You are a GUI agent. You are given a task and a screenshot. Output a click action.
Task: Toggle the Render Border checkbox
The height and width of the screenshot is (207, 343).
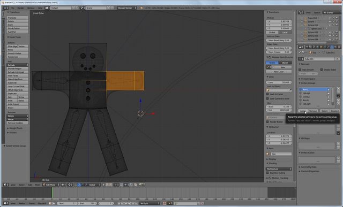point(267,121)
